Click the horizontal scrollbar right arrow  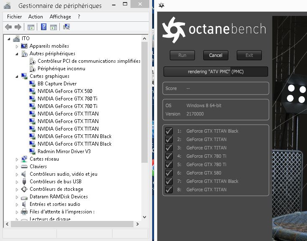(x=138, y=224)
